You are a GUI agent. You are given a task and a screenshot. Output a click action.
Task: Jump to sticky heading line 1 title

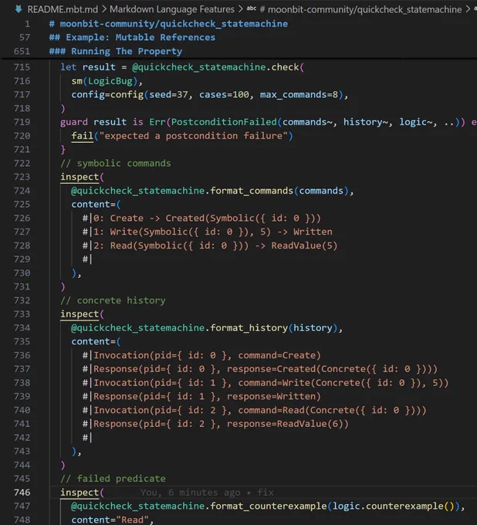(x=168, y=24)
